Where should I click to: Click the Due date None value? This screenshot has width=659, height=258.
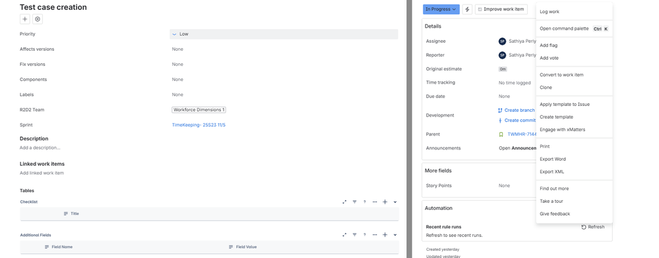pos(505,97)
